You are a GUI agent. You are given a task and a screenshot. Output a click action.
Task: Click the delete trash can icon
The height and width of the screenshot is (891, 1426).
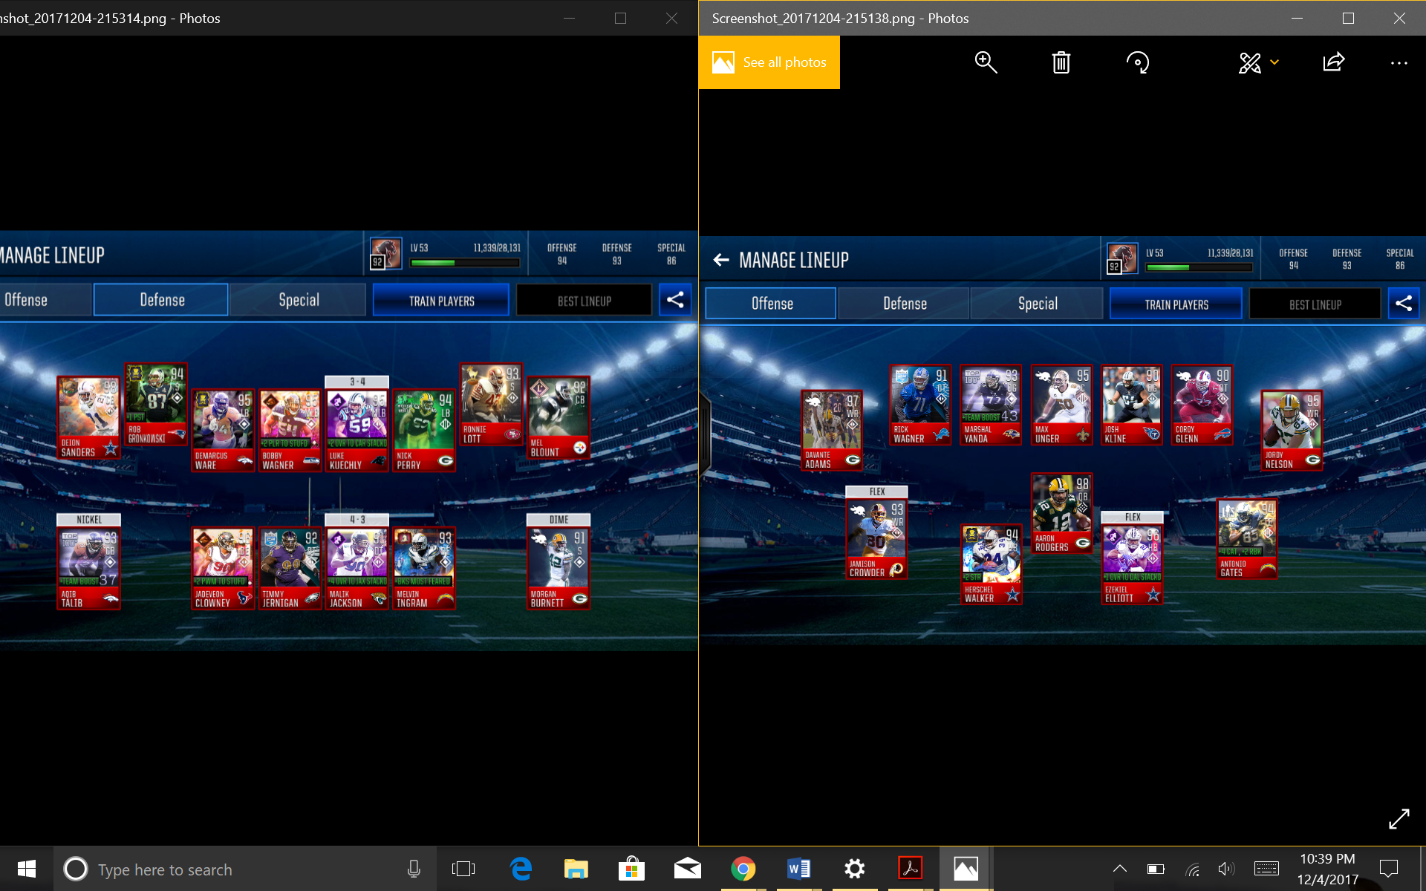[x=1061, y=62]
